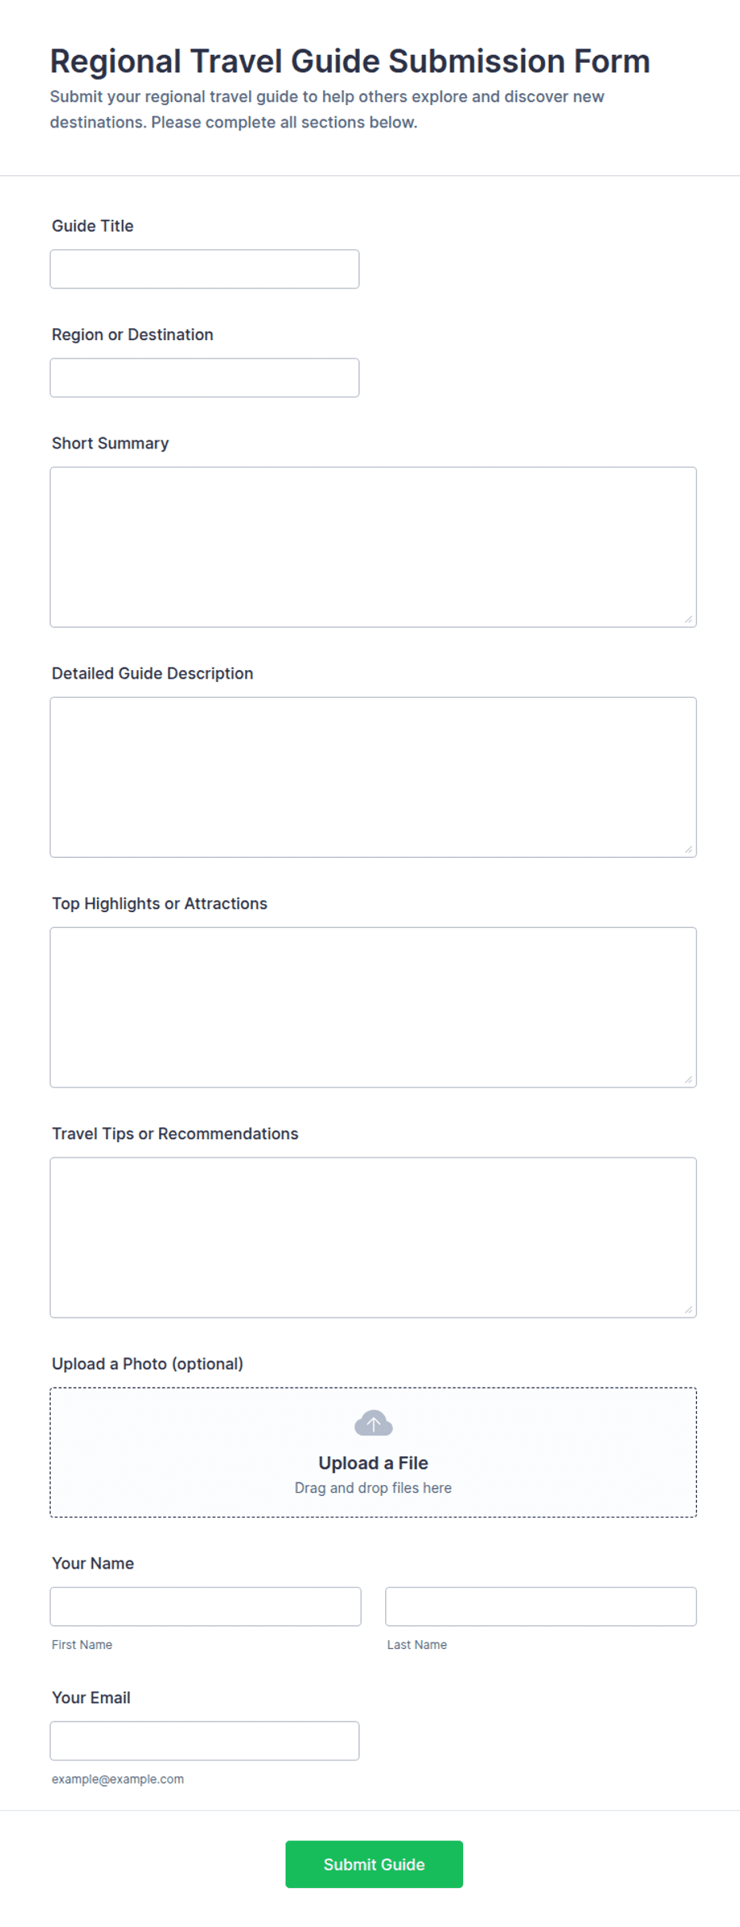Screen dimensions: 740x1927
Task: Click the Guide Title label
Action: pos(92,225)
